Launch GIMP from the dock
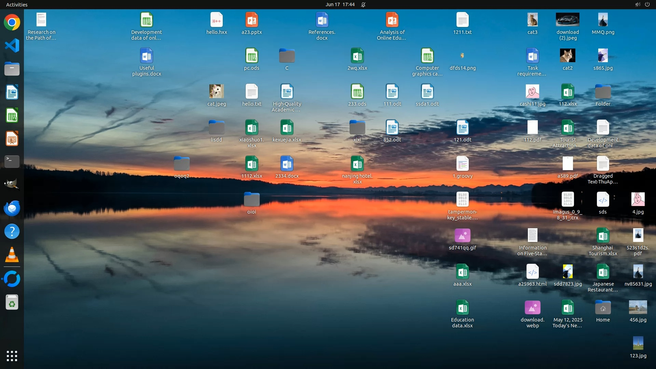Image resolution: width=656 pixels, height=369 pixels. coord(12,184)
